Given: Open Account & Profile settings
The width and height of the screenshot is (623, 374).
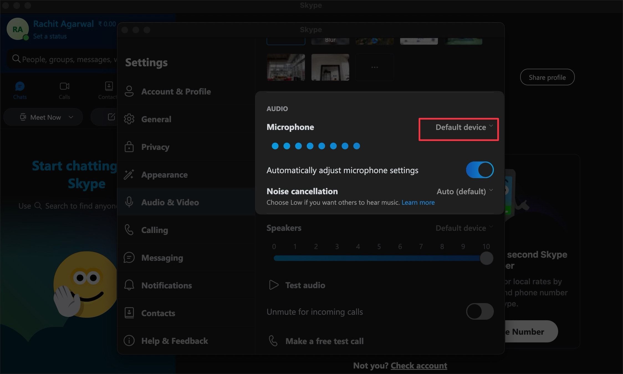Looking at the screenshot, I should coord(130,91).
